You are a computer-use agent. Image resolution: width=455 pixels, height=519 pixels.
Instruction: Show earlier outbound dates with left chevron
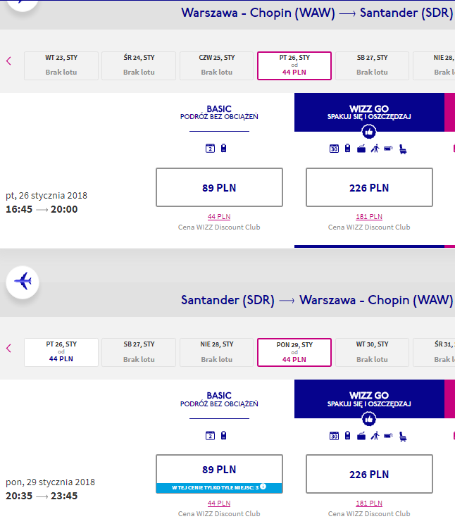pyautogui.click(x=9, y=61)
